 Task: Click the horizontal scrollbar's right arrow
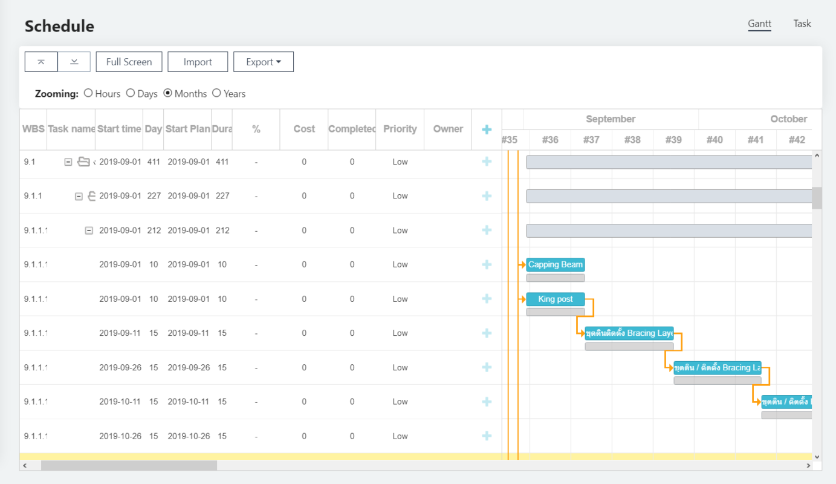[808, 465]
